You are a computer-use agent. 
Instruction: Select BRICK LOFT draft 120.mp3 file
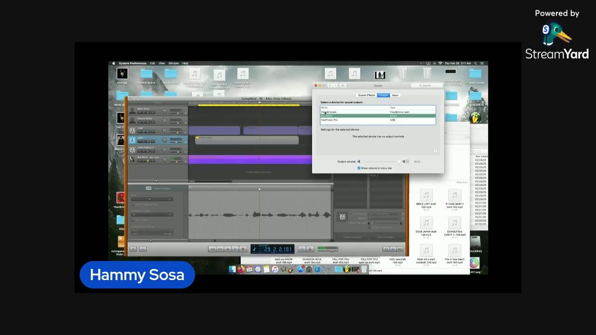(426, 195)
